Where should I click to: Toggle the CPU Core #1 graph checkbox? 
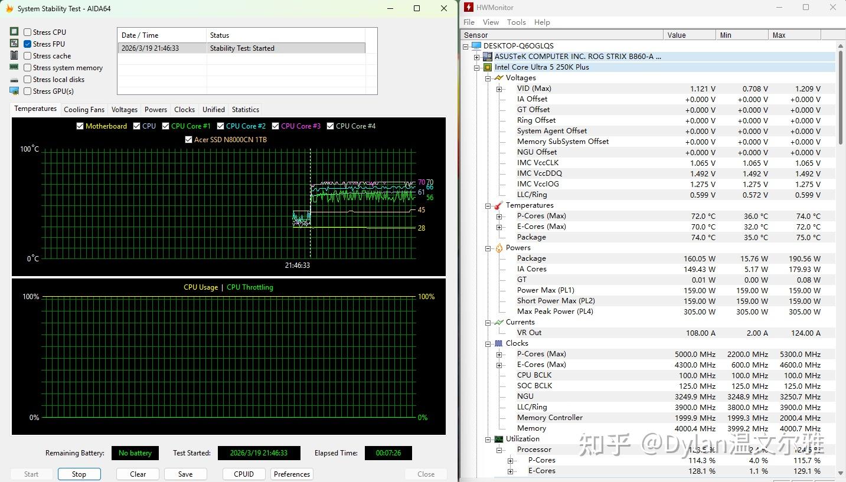(x=166, y=126)
